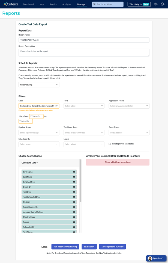Click the Report Description textarea
Screen dimensions: 168x263
pos(84,53)
